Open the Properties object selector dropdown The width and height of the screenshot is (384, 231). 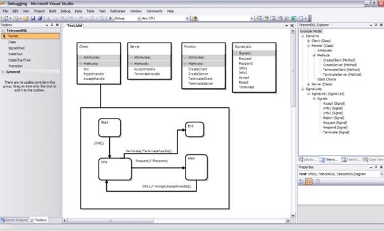click(381, 174)
